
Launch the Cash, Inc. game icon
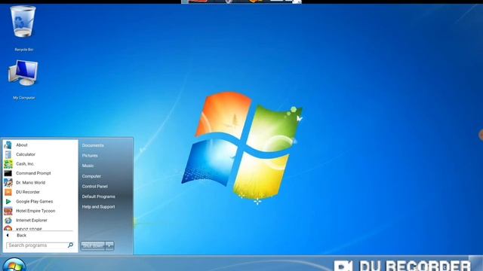[8, 164]
